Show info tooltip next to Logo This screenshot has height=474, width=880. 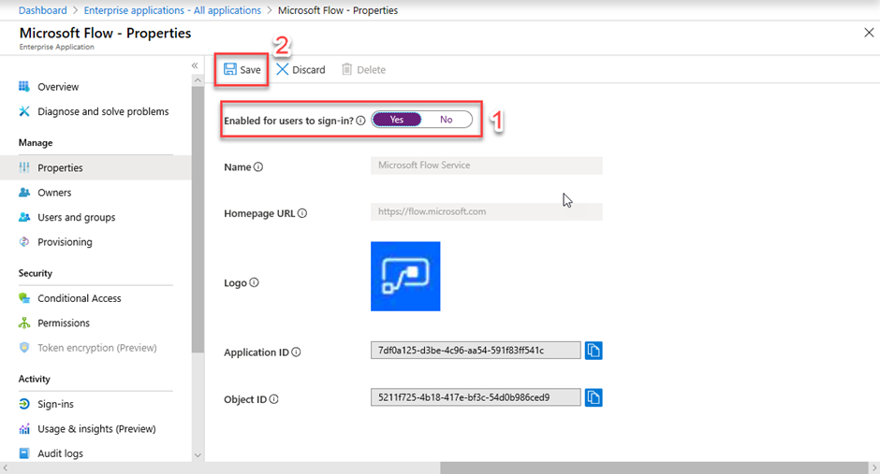255,282
